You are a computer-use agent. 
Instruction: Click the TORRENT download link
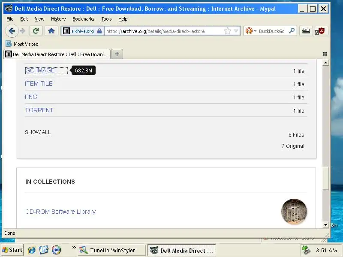39,110
